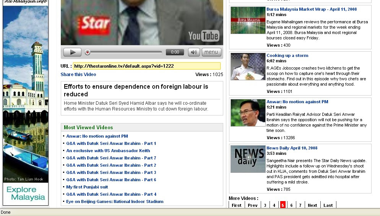This screenshot has height=216, width=380.
Task: Open 'An exclusive with US Ambassador Keith'
Action: pos(108,151)
